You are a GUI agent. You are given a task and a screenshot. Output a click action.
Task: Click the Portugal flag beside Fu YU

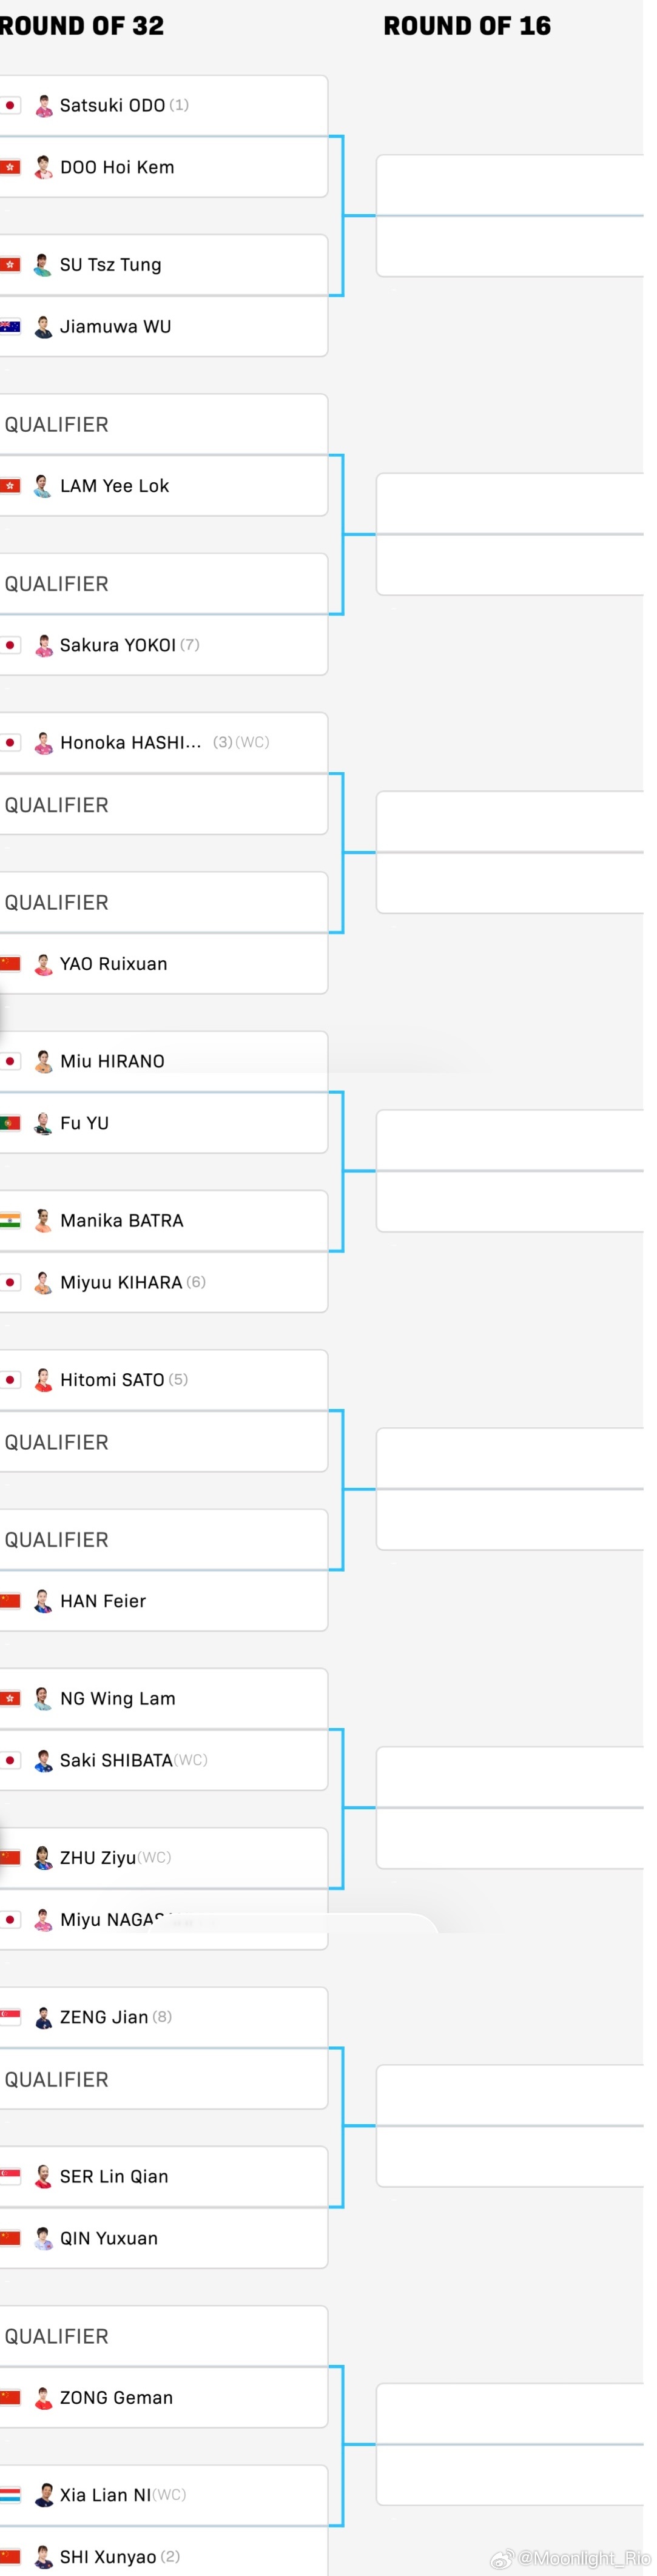10,1123
